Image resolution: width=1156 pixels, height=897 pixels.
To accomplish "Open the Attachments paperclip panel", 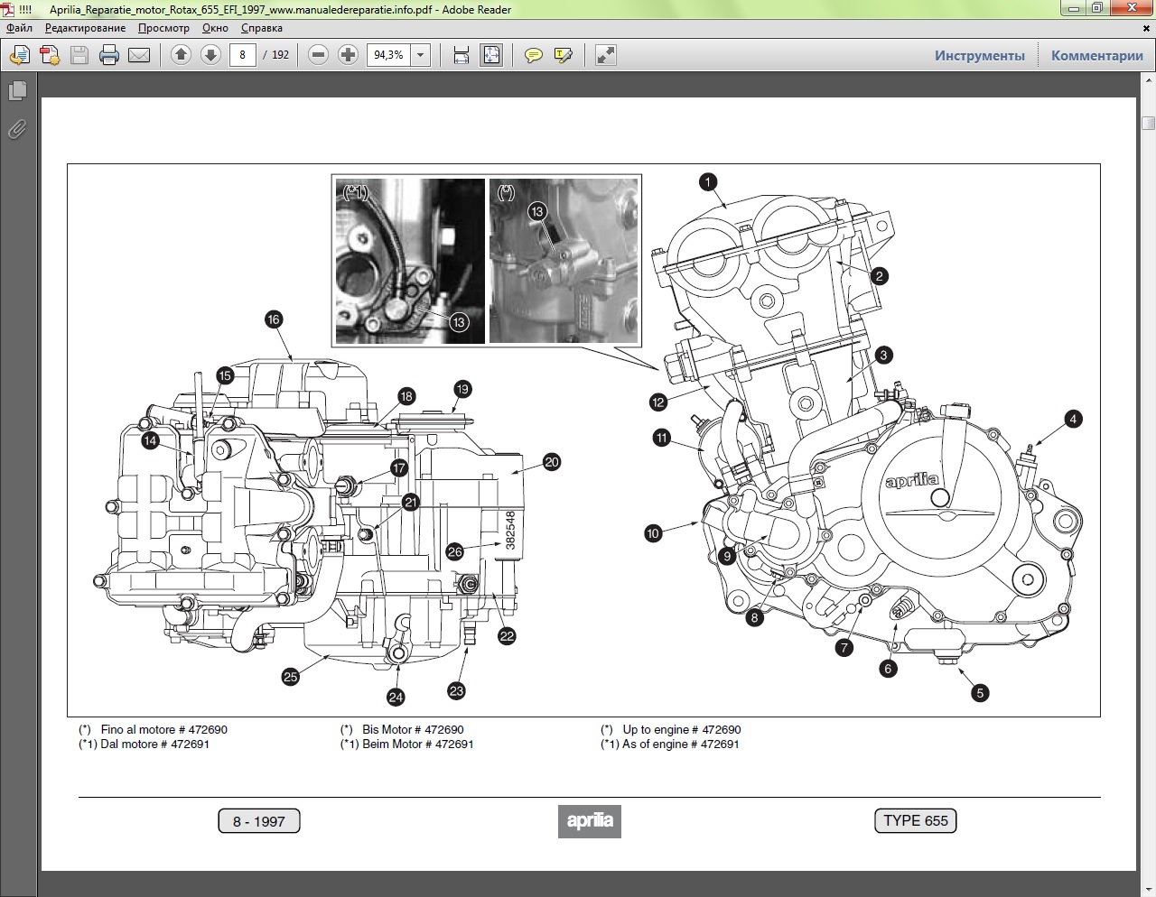I will [17, 130].
